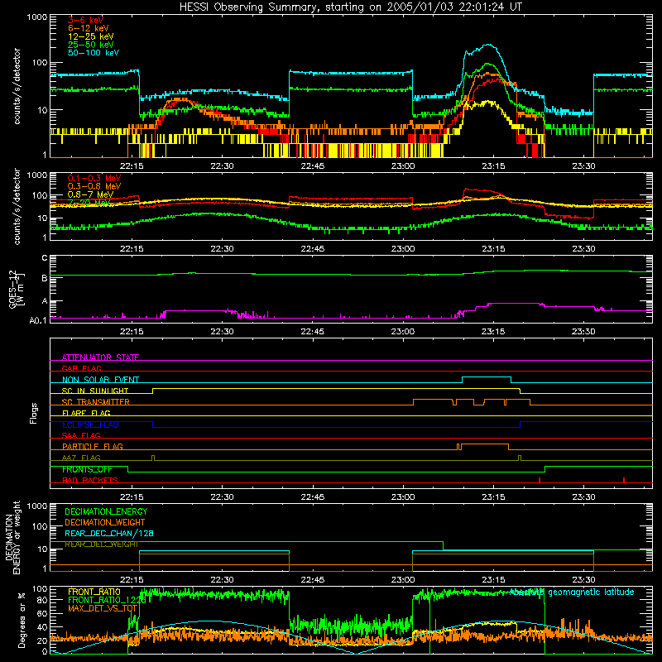Screen dimensions: 662x662
Task: Click the HESSI Observing Summary title text
Action: [350, 7]
